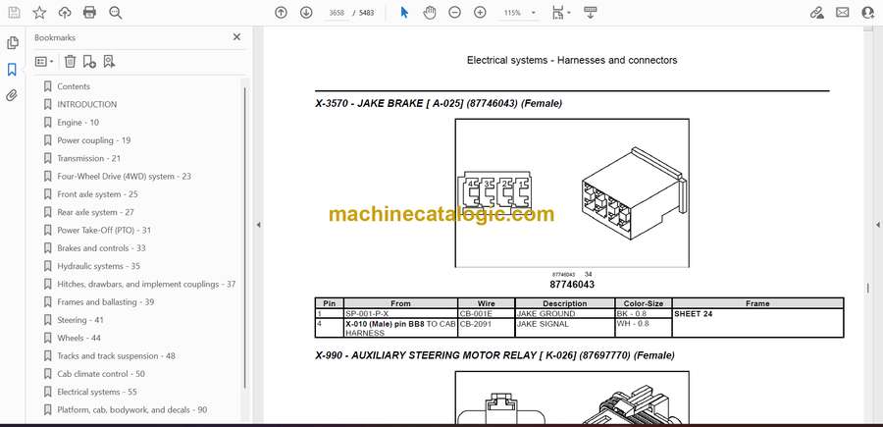883x427 pixels.
Task: Click the upload to cloud icon
Action: [x=65, y=13]
